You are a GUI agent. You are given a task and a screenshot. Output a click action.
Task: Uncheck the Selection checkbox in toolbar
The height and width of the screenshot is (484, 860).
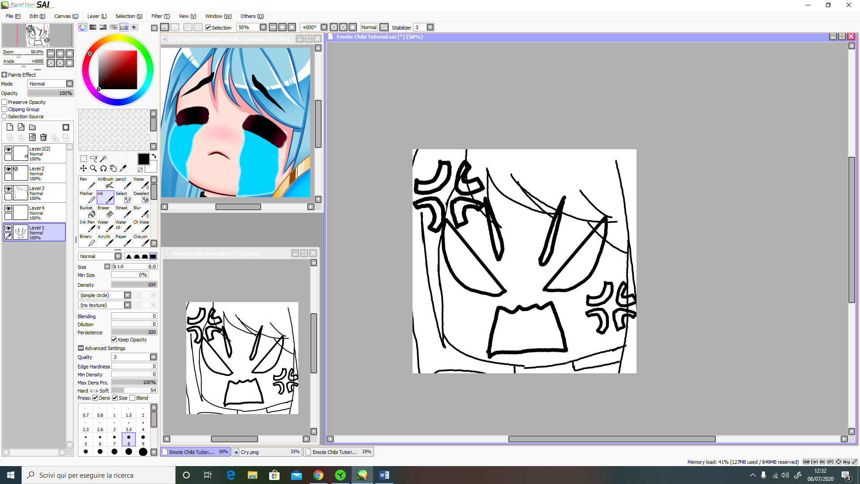[208, 27]
